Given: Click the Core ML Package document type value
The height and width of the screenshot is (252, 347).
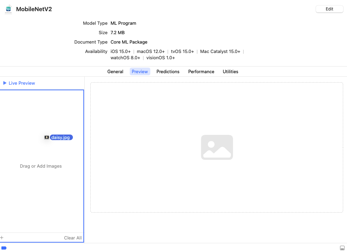Looking at the screenshot, I should 129,42.
